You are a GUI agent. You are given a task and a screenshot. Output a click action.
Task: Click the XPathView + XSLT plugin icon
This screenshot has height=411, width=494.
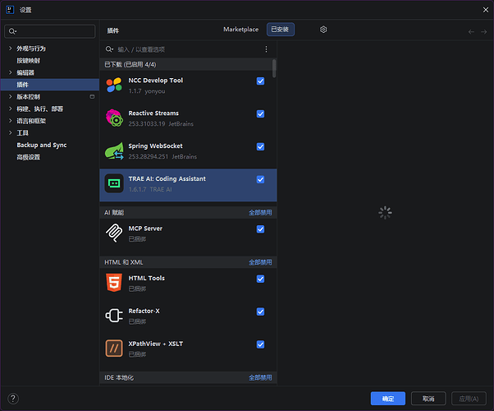click(114, 349)
